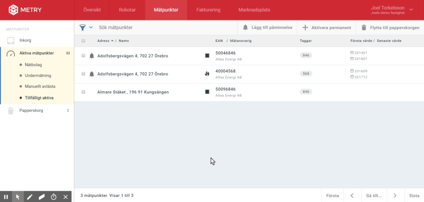This screenshot has height=202, width=424.
Task: Click the Sista pagination button
Action: 414,195
